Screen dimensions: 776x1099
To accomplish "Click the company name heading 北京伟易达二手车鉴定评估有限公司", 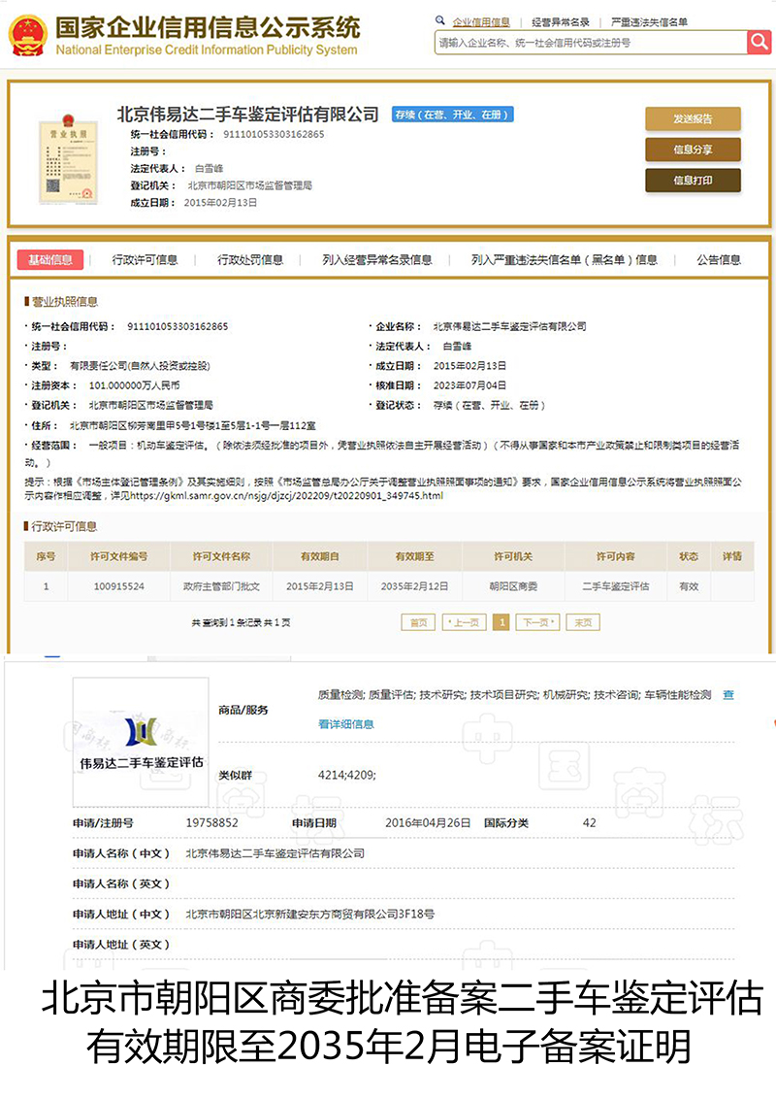I will [x=248, y=115].
